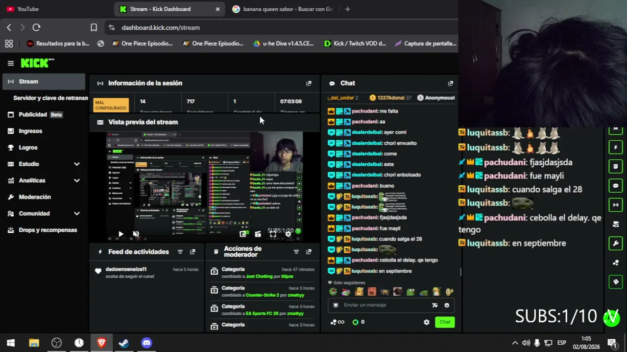Open Kick / Twitch VOD bookmark
Screen dimensions: 627x352
pyautogui.click(x=355, y=44)
